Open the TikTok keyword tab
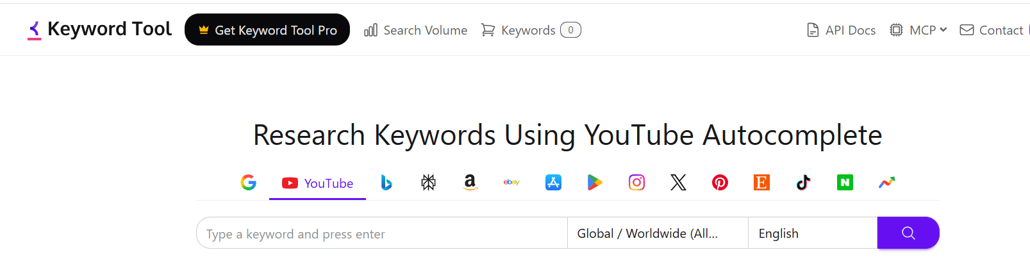The width and height of the screenshot is (1030, 275). [x=803, y=183]
